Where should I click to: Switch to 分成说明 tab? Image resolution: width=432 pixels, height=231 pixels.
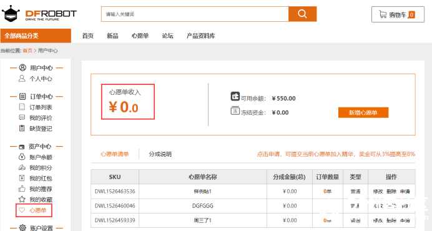point(160,154)
